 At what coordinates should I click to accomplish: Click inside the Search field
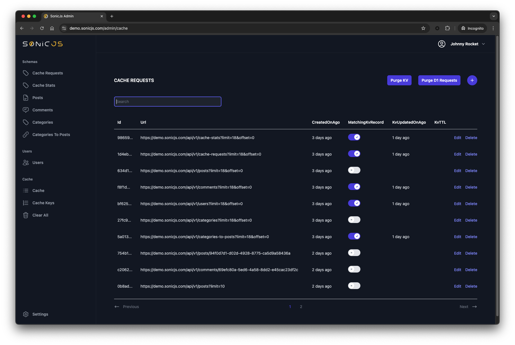pos(167,101)
